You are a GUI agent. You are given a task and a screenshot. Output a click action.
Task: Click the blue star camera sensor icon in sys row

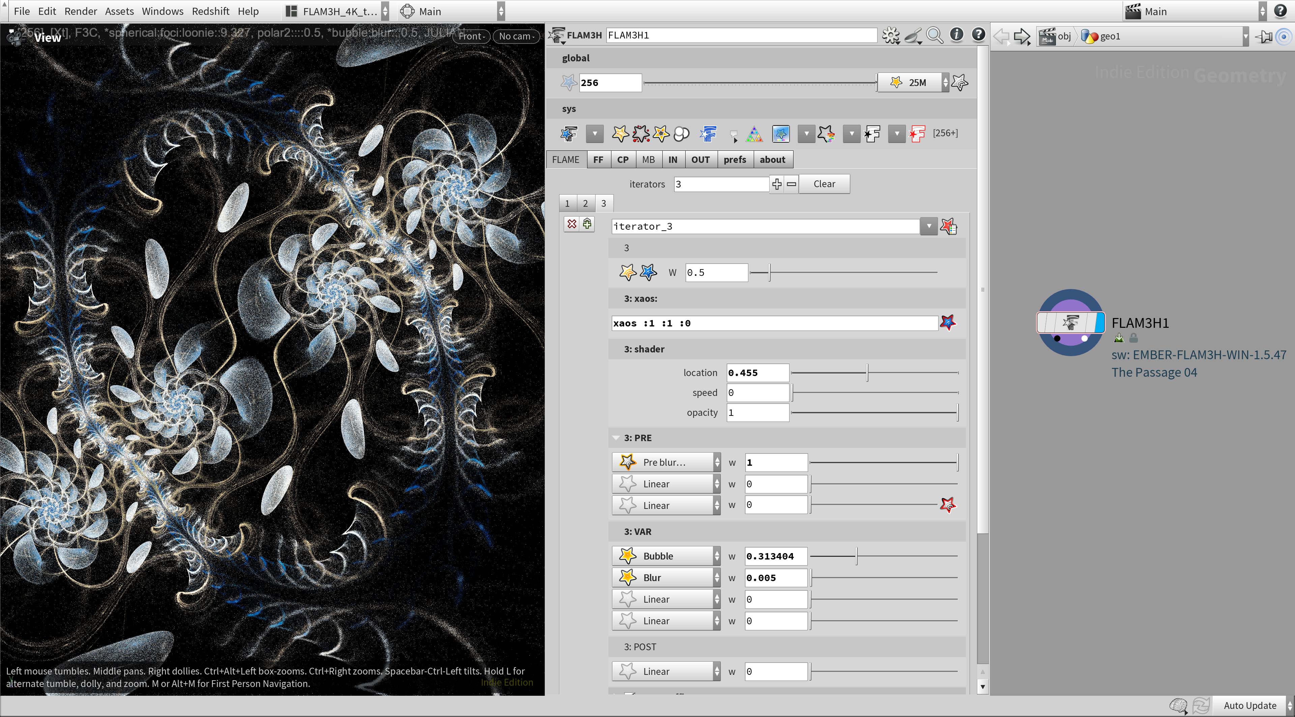781,134
